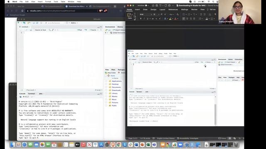Click the scrollbar in the embedded console screenshot

click(x=215, y=114)
